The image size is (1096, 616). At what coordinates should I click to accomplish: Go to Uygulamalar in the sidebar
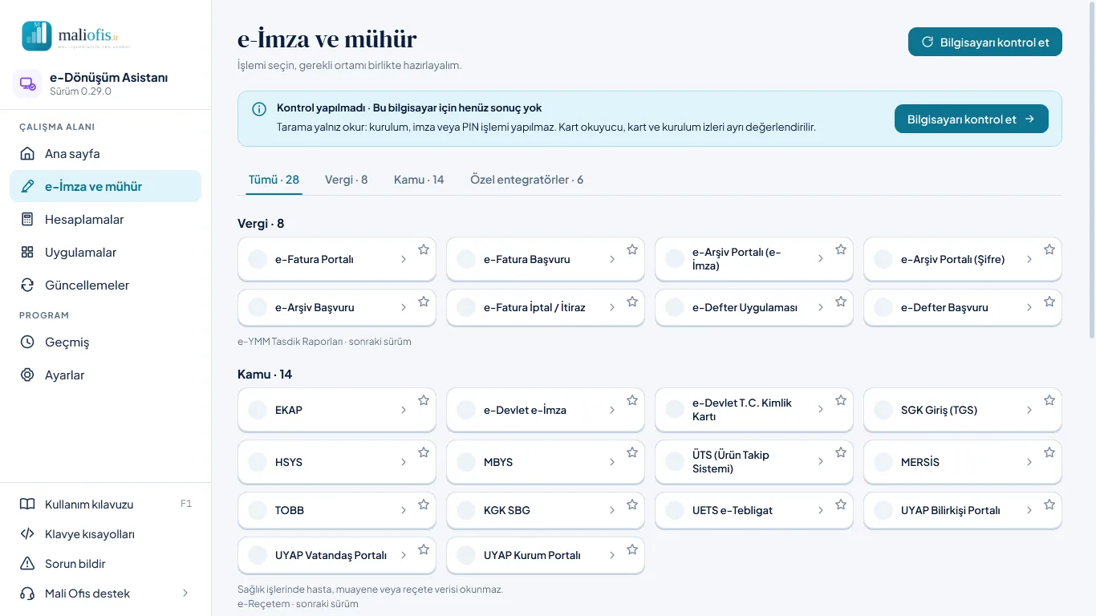click(105, 252)
